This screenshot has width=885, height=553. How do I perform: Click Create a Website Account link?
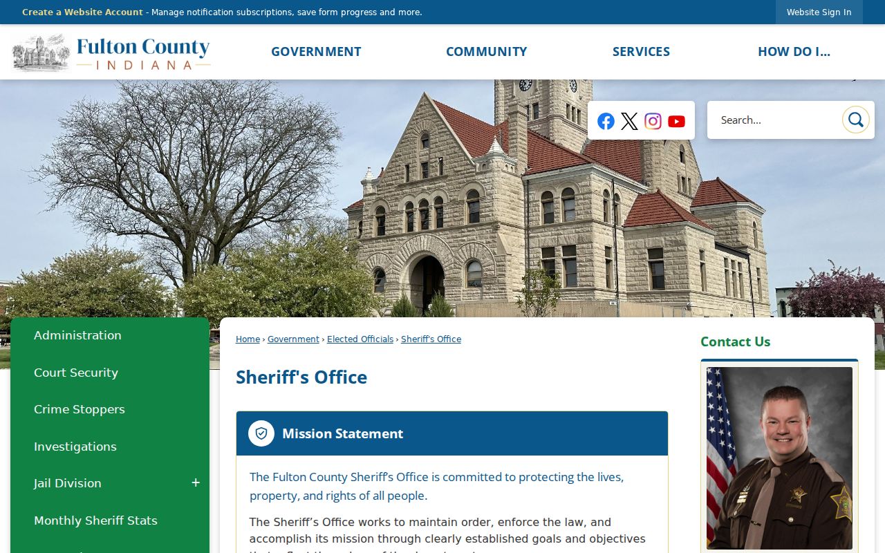pos(82,12)
